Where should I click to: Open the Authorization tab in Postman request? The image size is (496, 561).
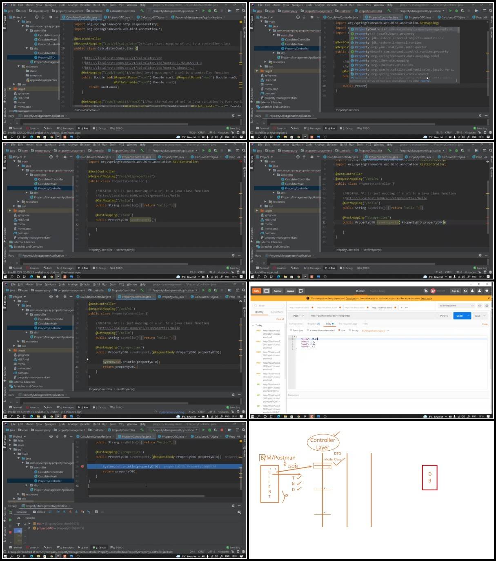pos(296,324)
